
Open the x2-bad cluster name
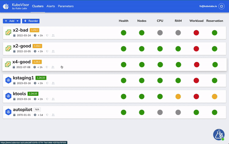tap(21, 30)
